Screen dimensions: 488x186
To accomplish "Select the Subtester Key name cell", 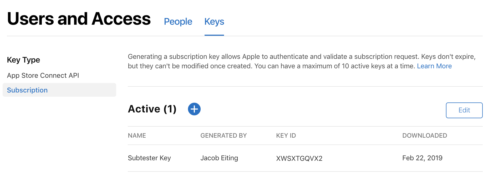I will point(149,158).
